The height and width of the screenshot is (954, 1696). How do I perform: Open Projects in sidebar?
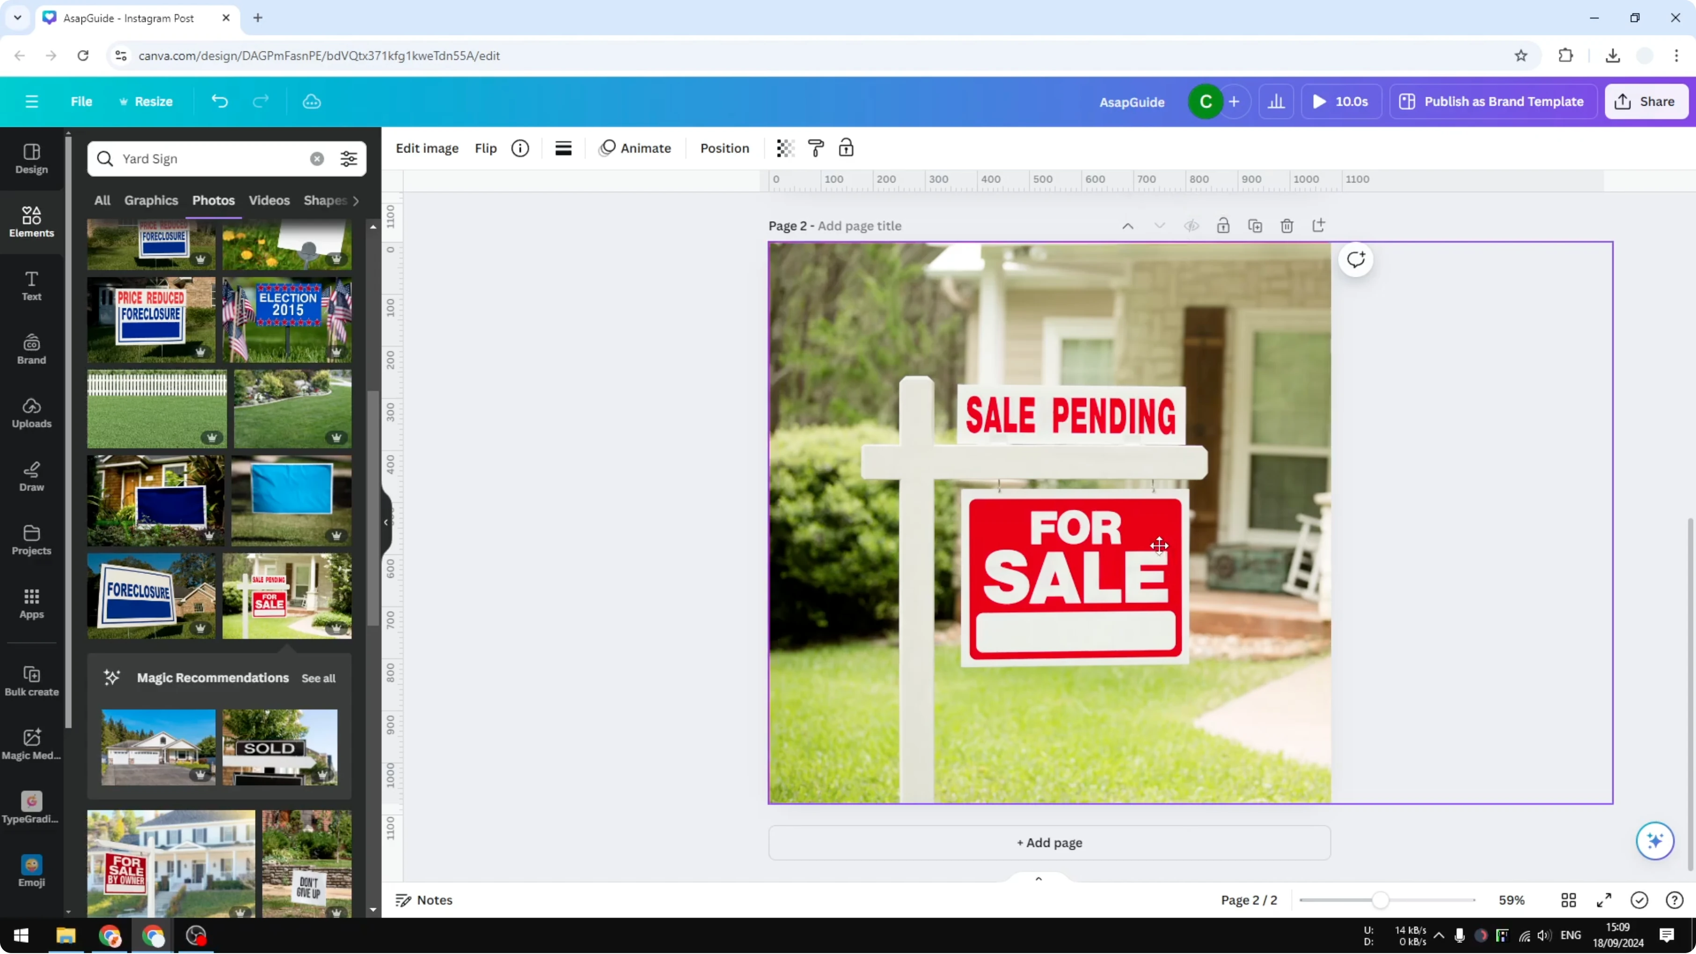32,540
